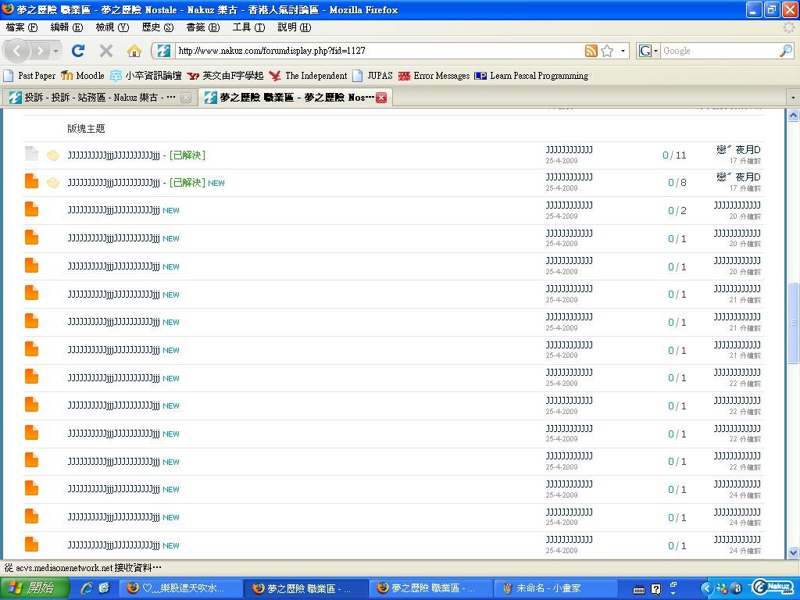Open the JUPAS bookmark
The width and height of the screenshot is (800, 600).
(x=373, y=76)
